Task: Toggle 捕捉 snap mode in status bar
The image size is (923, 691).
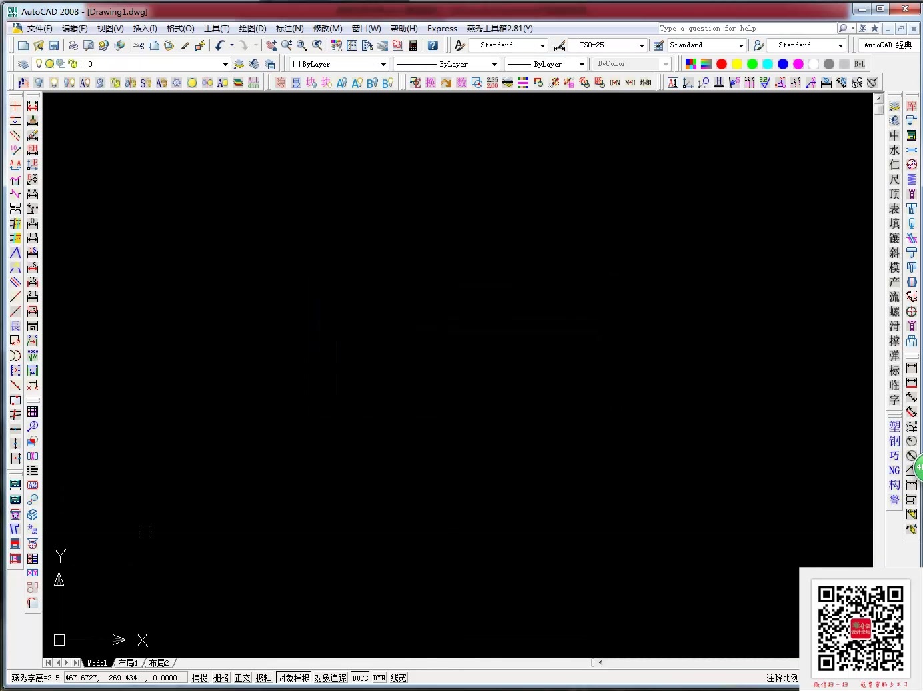Action: [x=200, y=678]
